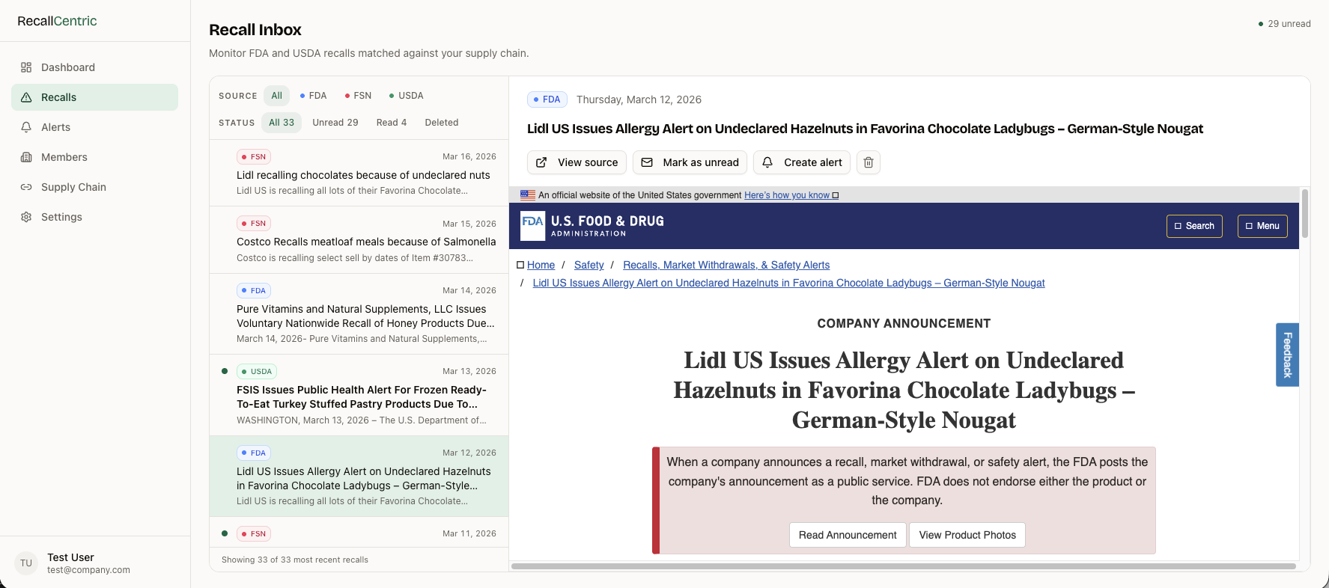Filter source by FSN
Image resolution: width=1329 pixels, height=588 pixels.
click(x=358, y=96)
